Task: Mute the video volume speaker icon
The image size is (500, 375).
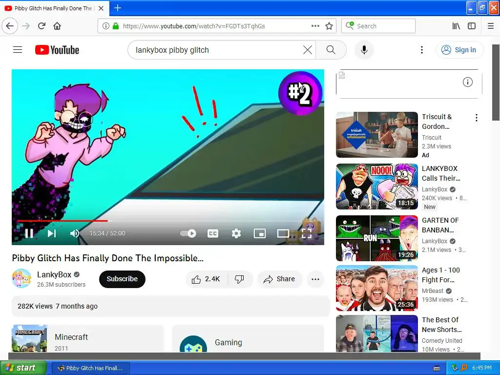Action: (74, 233)
